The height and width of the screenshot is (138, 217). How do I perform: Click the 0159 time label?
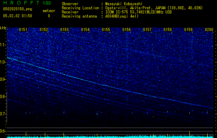(188, 30)
